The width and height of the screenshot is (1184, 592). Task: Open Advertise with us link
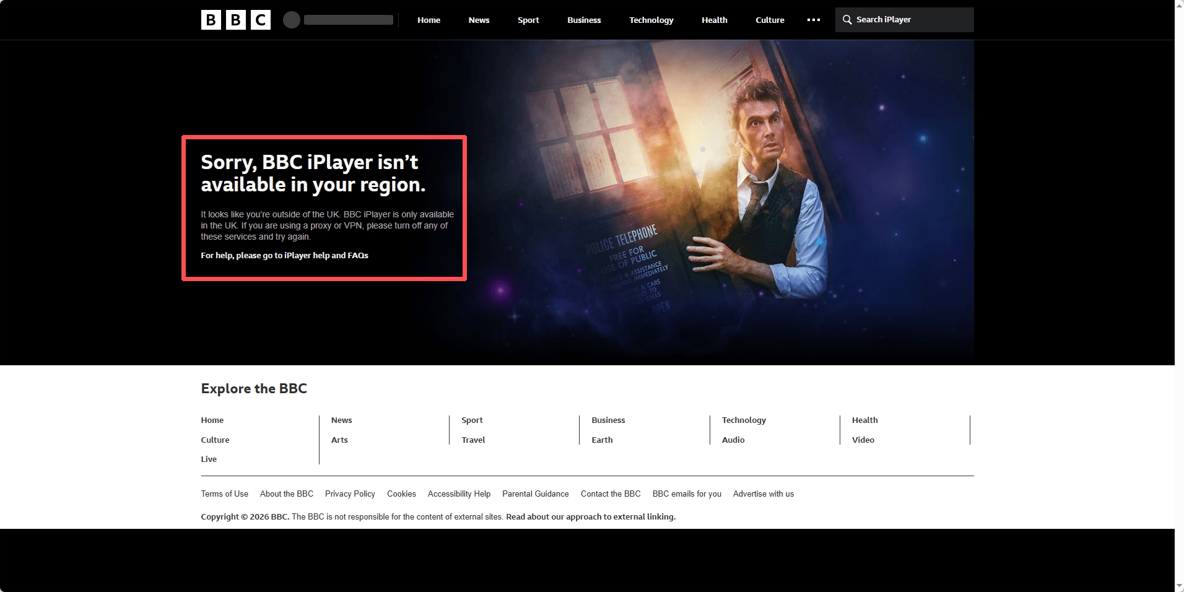tap(764, 494)
